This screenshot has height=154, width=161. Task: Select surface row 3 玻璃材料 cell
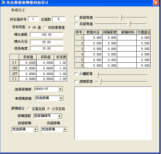(x=127, y=49)
